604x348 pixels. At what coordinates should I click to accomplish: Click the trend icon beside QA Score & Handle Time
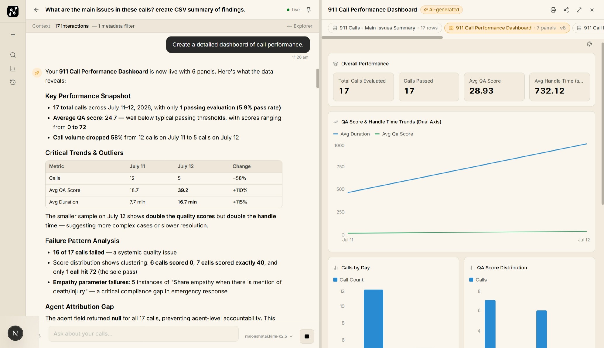pos(335,122)
